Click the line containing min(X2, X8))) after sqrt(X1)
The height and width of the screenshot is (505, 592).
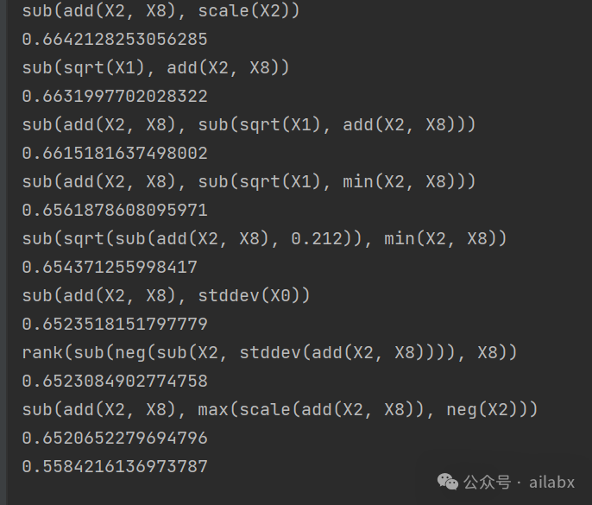(x=249, y=182)
